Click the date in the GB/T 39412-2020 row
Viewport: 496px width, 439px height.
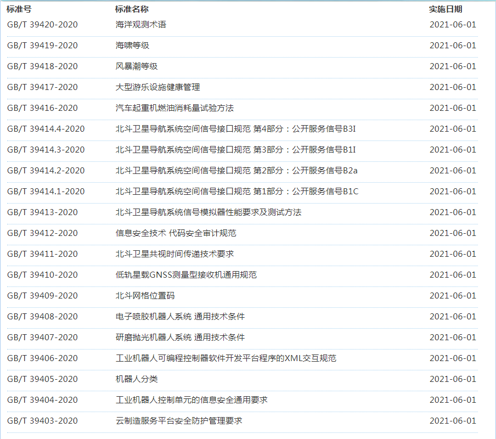click(453, 233)
